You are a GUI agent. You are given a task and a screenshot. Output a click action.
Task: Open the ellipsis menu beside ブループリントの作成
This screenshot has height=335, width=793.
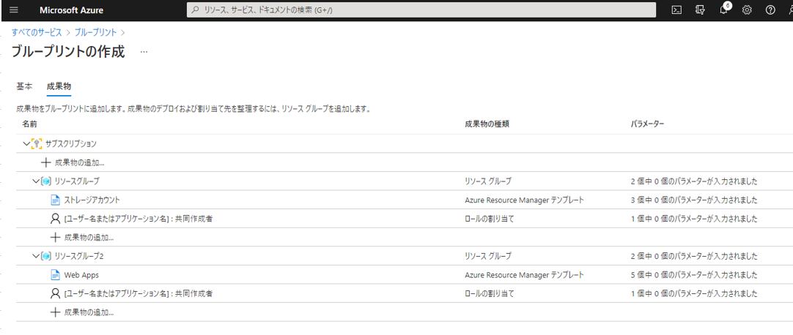pyautogui.click(x=144, y=52)
